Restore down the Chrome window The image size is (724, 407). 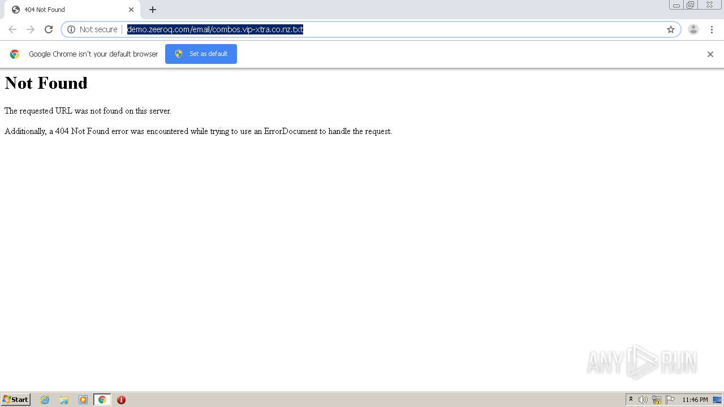point(691,5)
